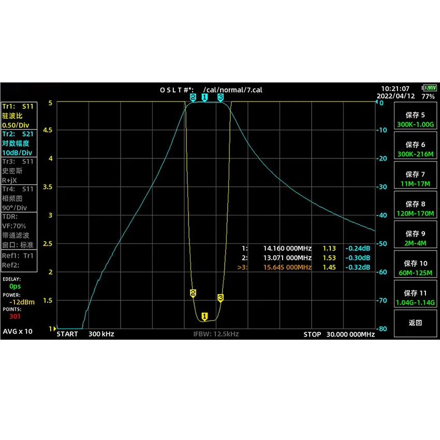The height and width of the screenshot is (440, 440).
Task: Select yellow marker 3 on the falling edge
Action: click(x=221, y=297)
